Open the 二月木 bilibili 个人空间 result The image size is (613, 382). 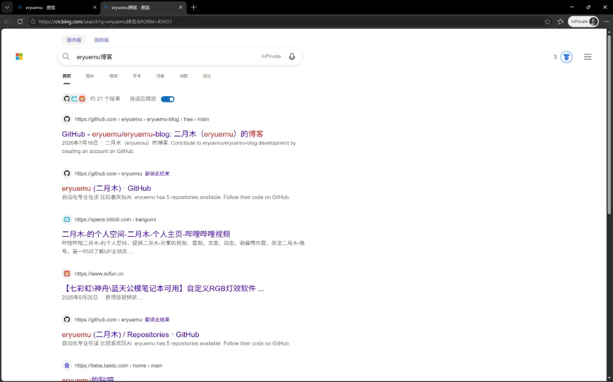[x=146, y=234]
